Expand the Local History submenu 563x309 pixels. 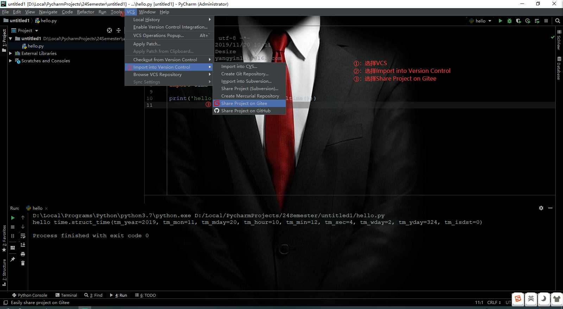tap(169, 20)
